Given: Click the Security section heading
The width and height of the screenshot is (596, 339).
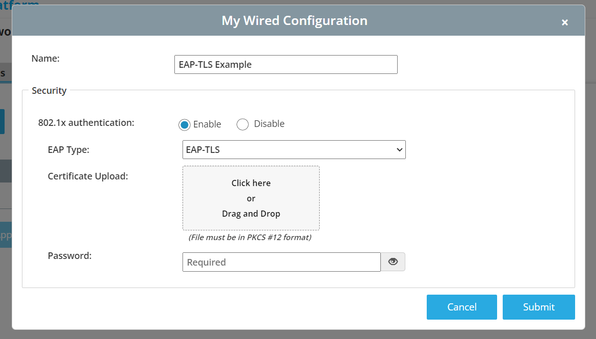Looking at the screenshot, I should click(49, 91).
